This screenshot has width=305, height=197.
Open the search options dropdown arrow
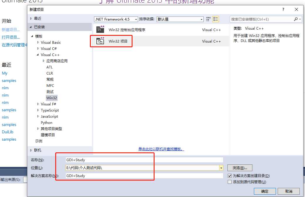point(300,19)
